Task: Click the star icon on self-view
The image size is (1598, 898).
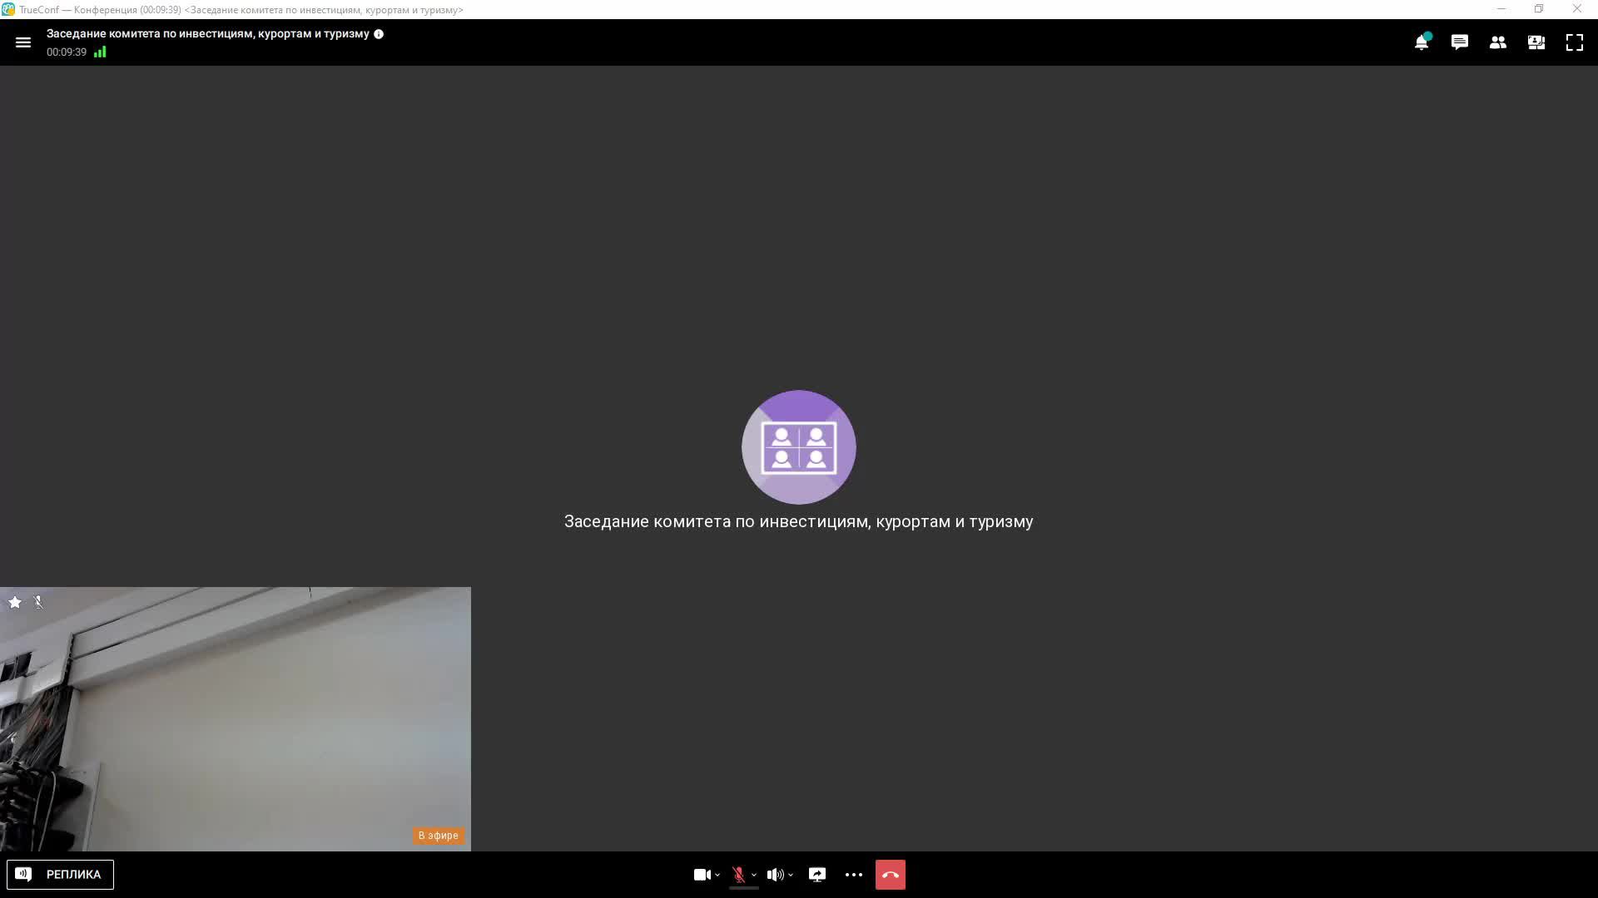Action: pos(15,603)
